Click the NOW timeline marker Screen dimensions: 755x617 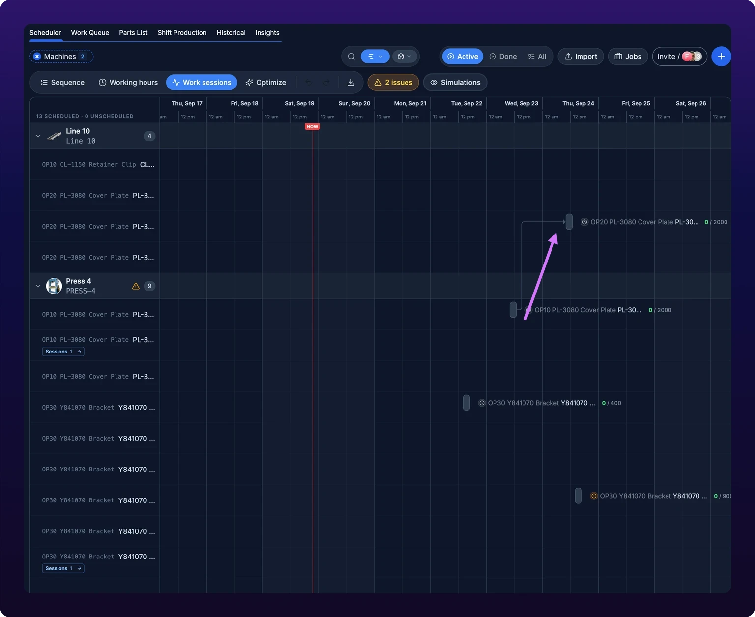(312, 127)
